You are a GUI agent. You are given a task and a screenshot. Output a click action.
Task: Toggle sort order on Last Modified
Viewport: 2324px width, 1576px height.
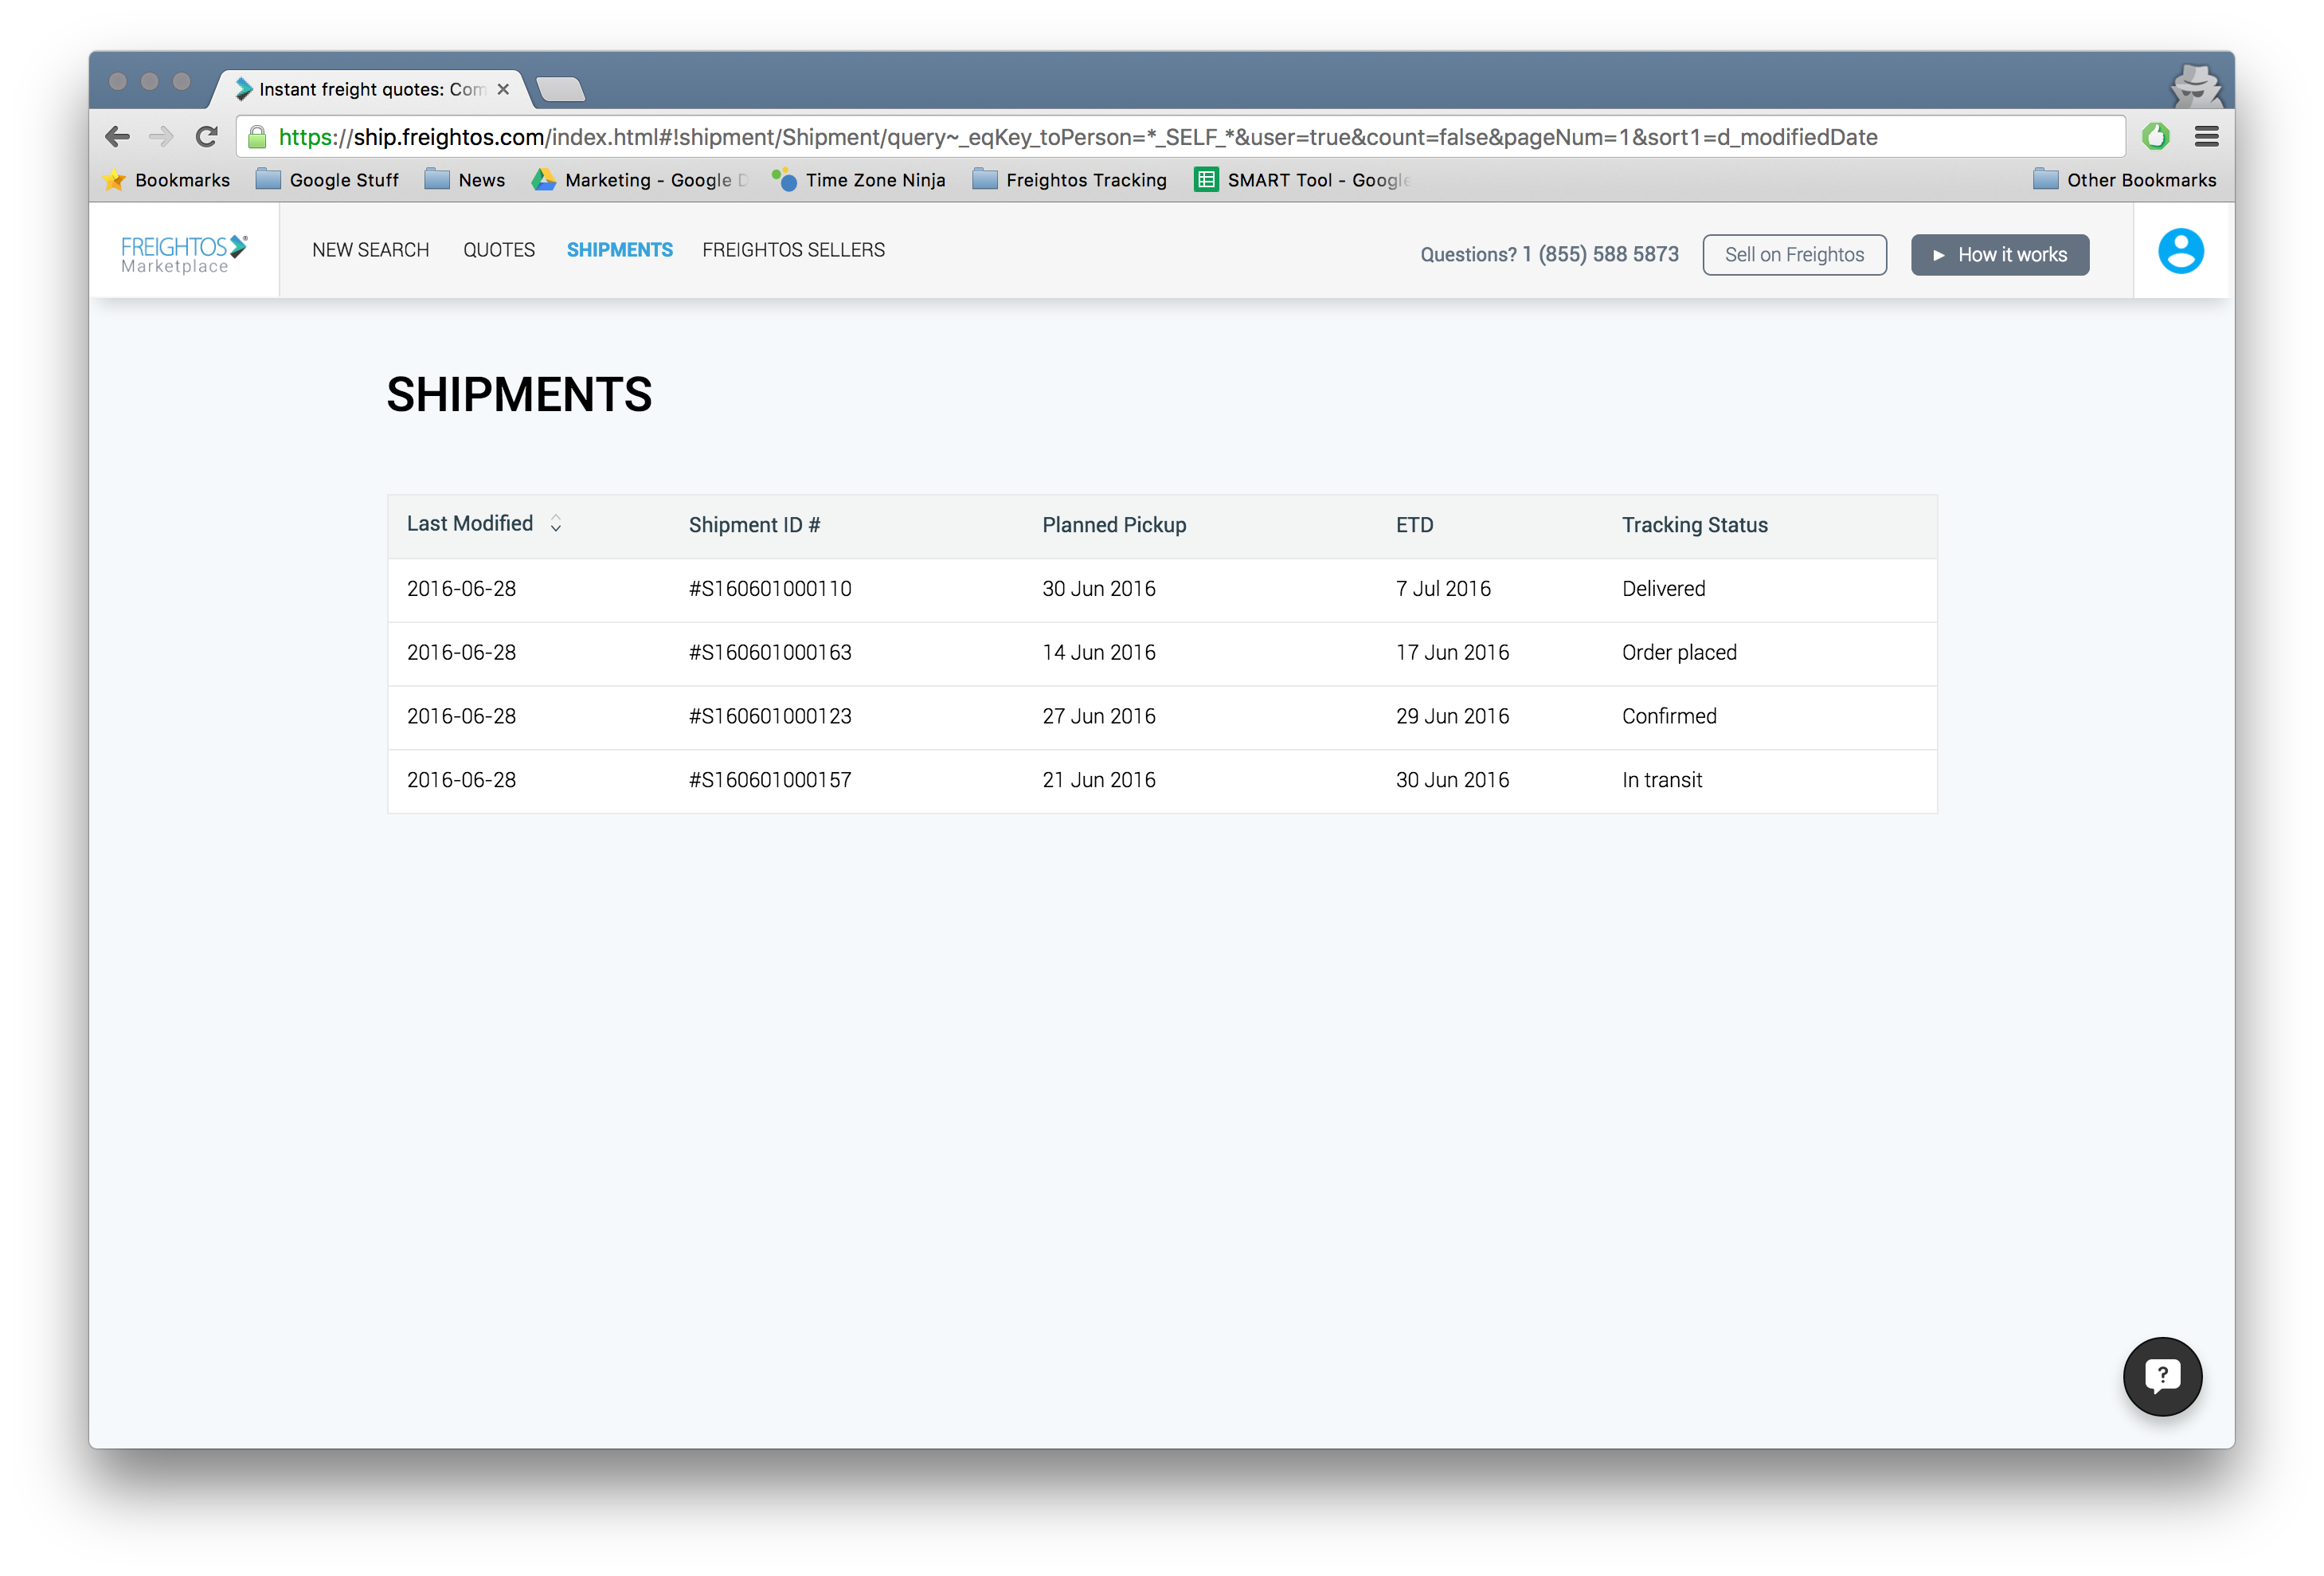point(556,523)
